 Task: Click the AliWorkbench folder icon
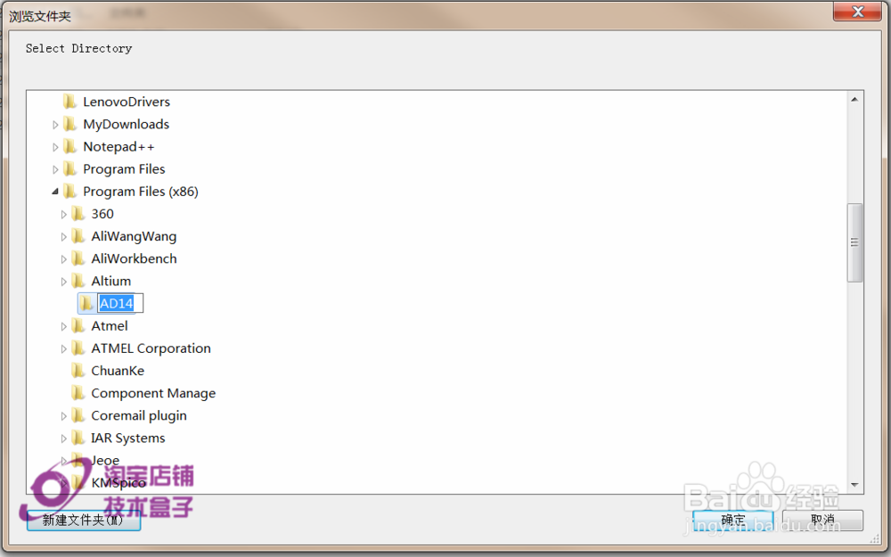(x=78, y=258)
